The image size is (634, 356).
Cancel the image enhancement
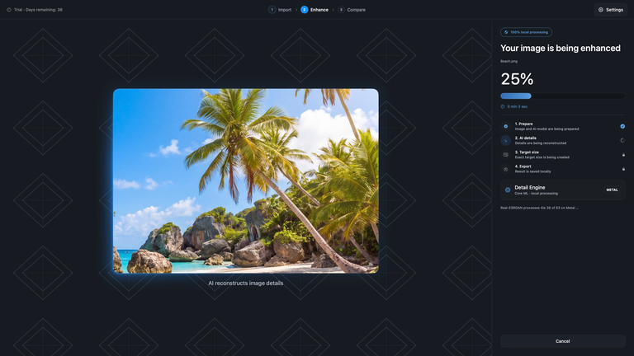coord(562,341)
